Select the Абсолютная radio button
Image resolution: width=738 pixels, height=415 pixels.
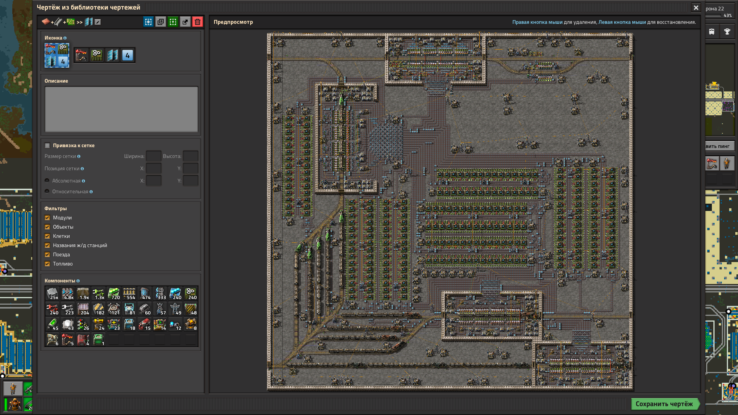tap(47, 181)
